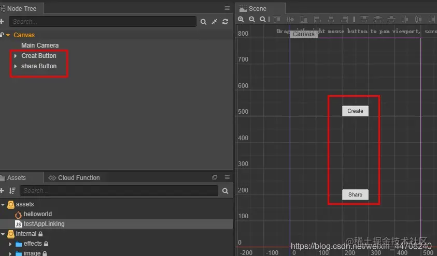Distribute nodes evenly by top edges
The width and height of the screenshot is (437, 256).
tap(364, 19)
